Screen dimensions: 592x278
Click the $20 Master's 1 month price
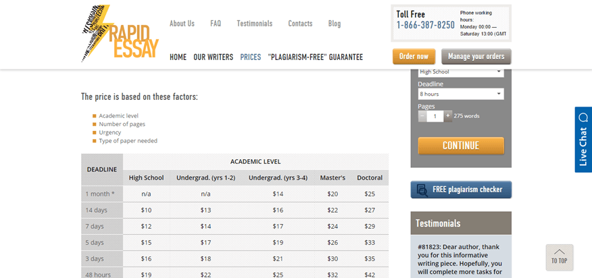332,194
